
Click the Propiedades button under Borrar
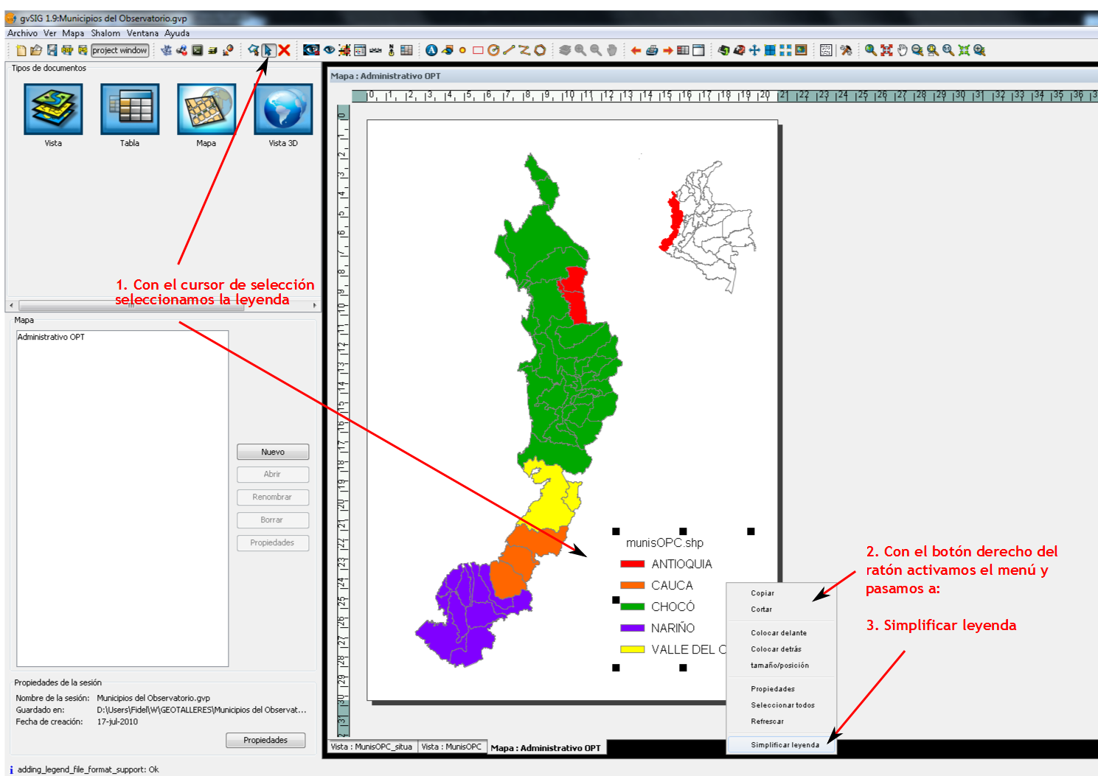point(273,542)
